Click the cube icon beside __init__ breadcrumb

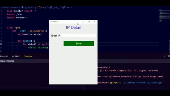51,7
